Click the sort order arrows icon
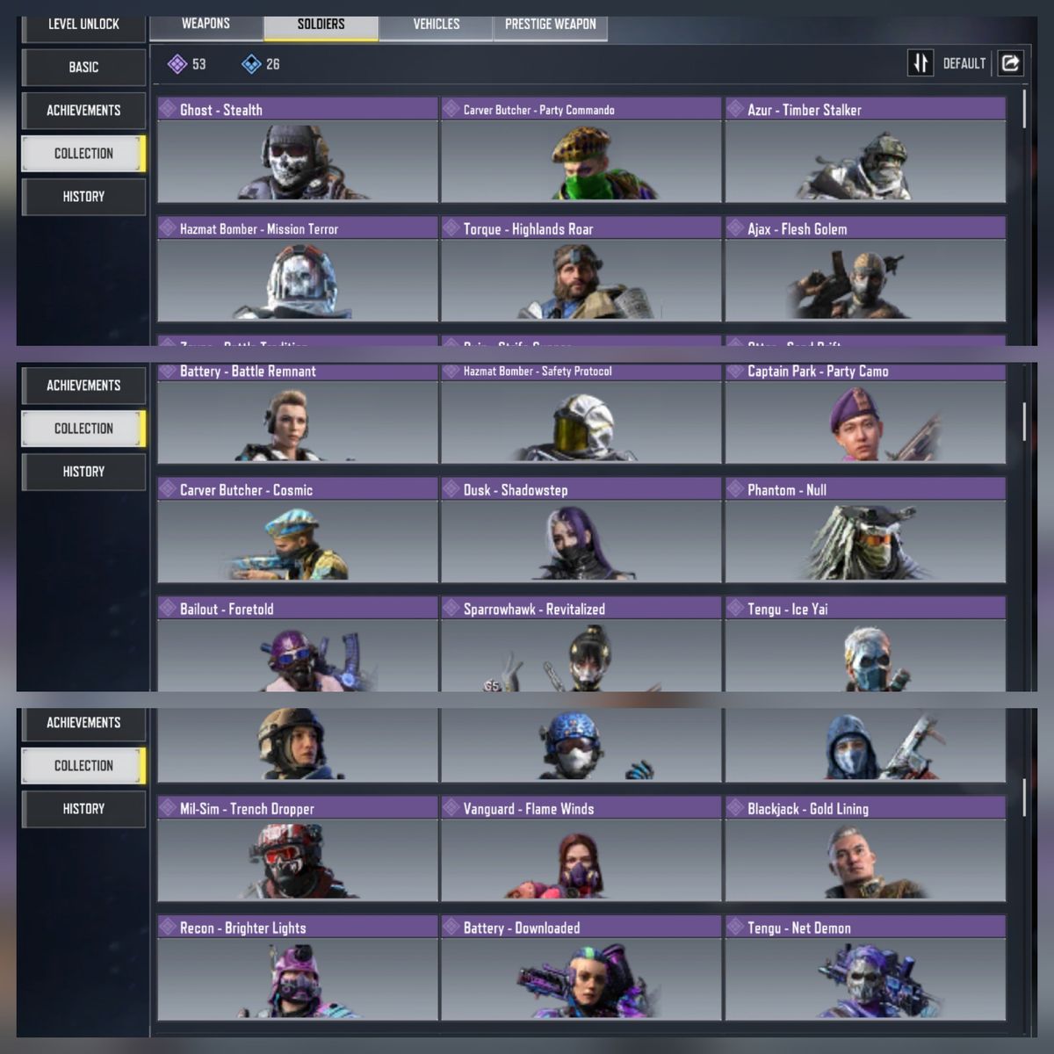This screenshot has width=1054, height=1054. [x=920, y=63]
